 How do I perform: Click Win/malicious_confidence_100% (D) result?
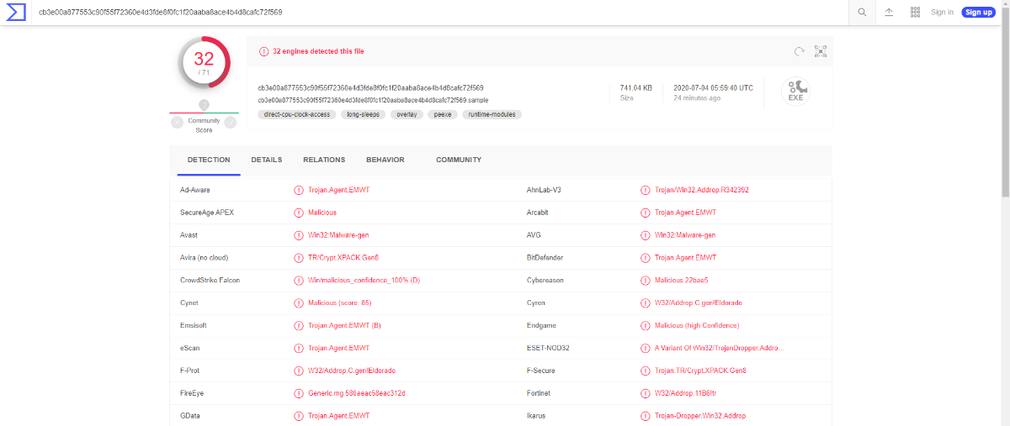click(x=364, y=281)
